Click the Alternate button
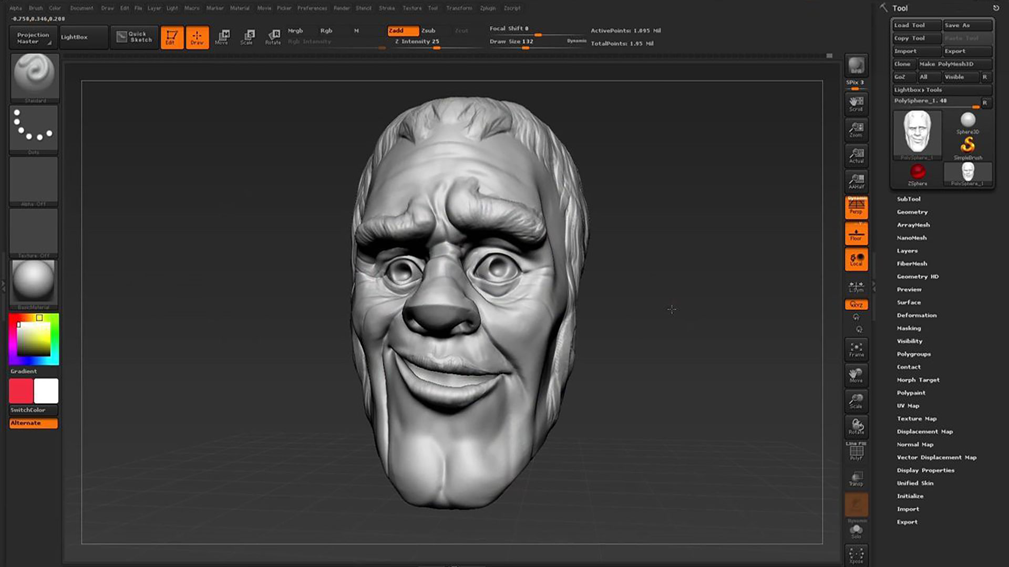 [x=34, y=423]
